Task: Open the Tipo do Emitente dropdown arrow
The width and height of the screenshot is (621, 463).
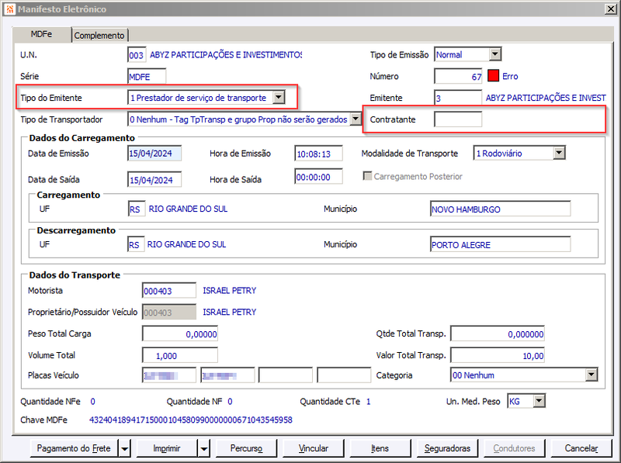Action: click(x=279, y=98)
